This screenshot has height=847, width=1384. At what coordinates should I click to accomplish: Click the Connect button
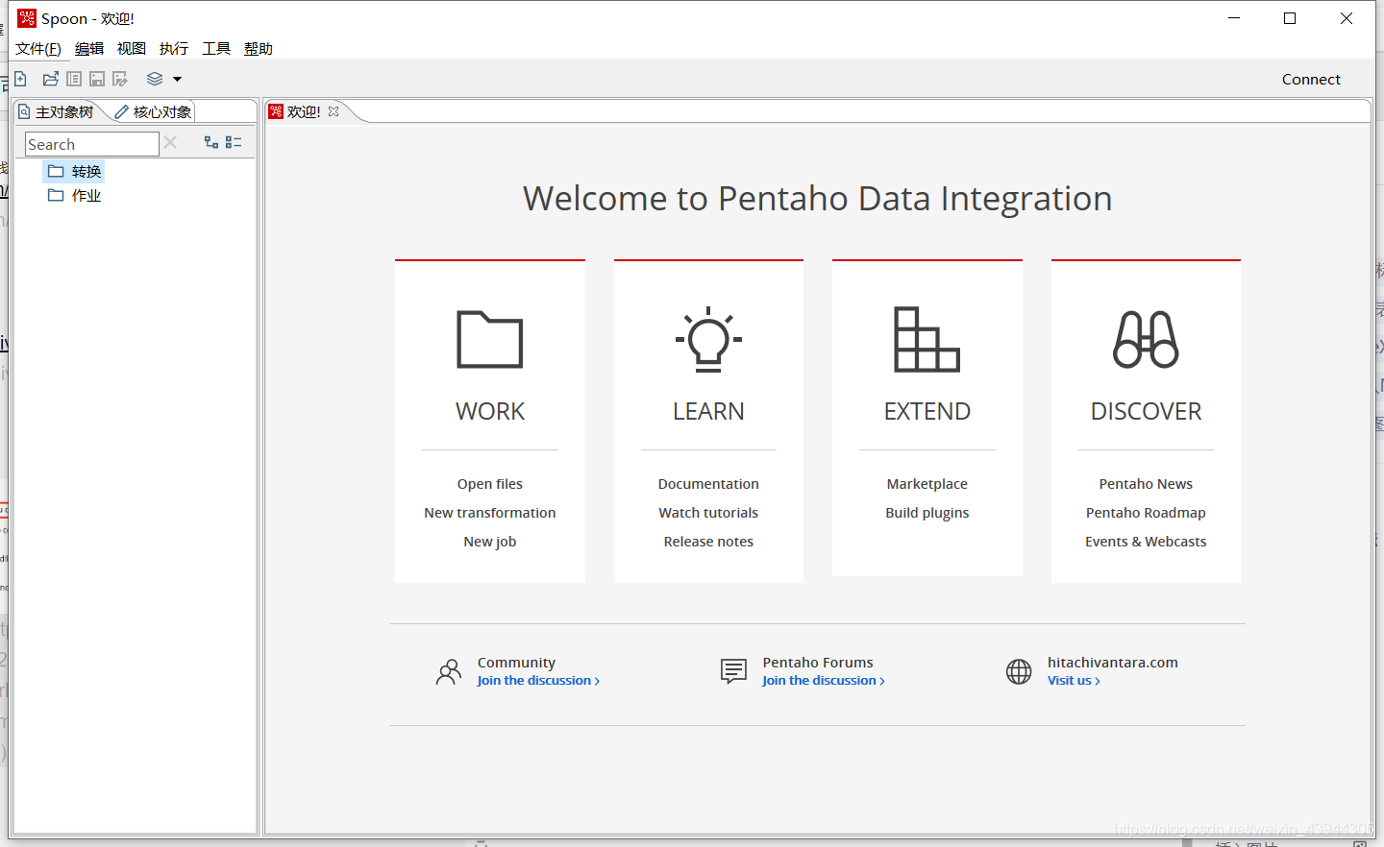pos(1311,80)
